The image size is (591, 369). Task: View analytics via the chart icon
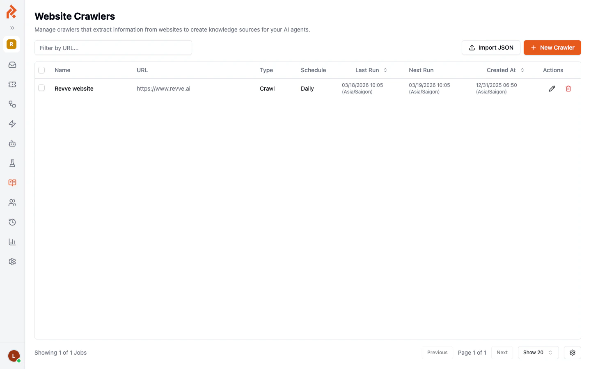(12, 242)
